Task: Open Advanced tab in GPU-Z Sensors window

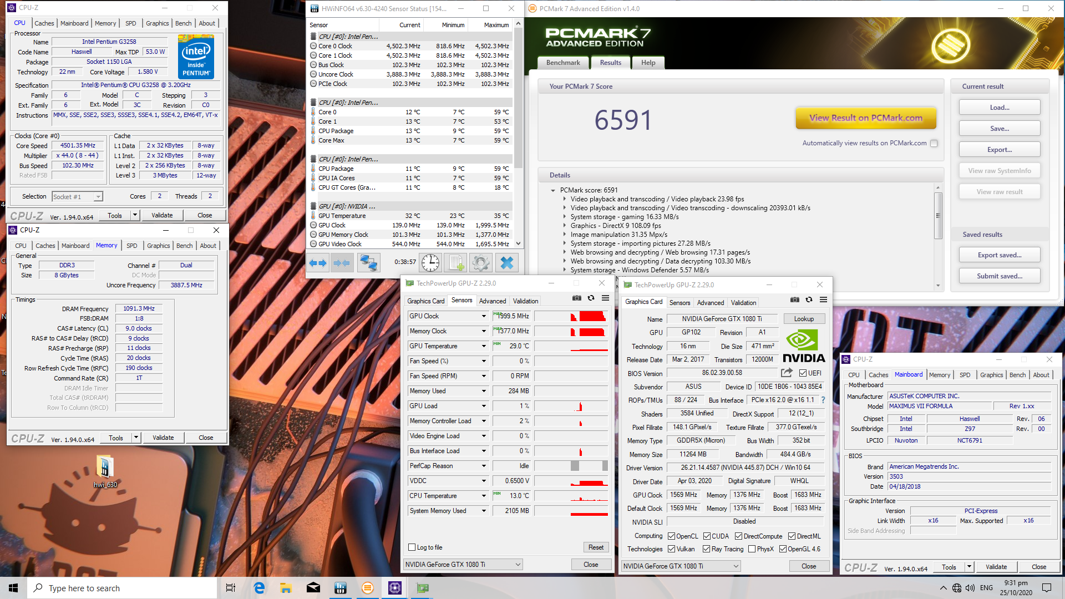Action: 493,301
